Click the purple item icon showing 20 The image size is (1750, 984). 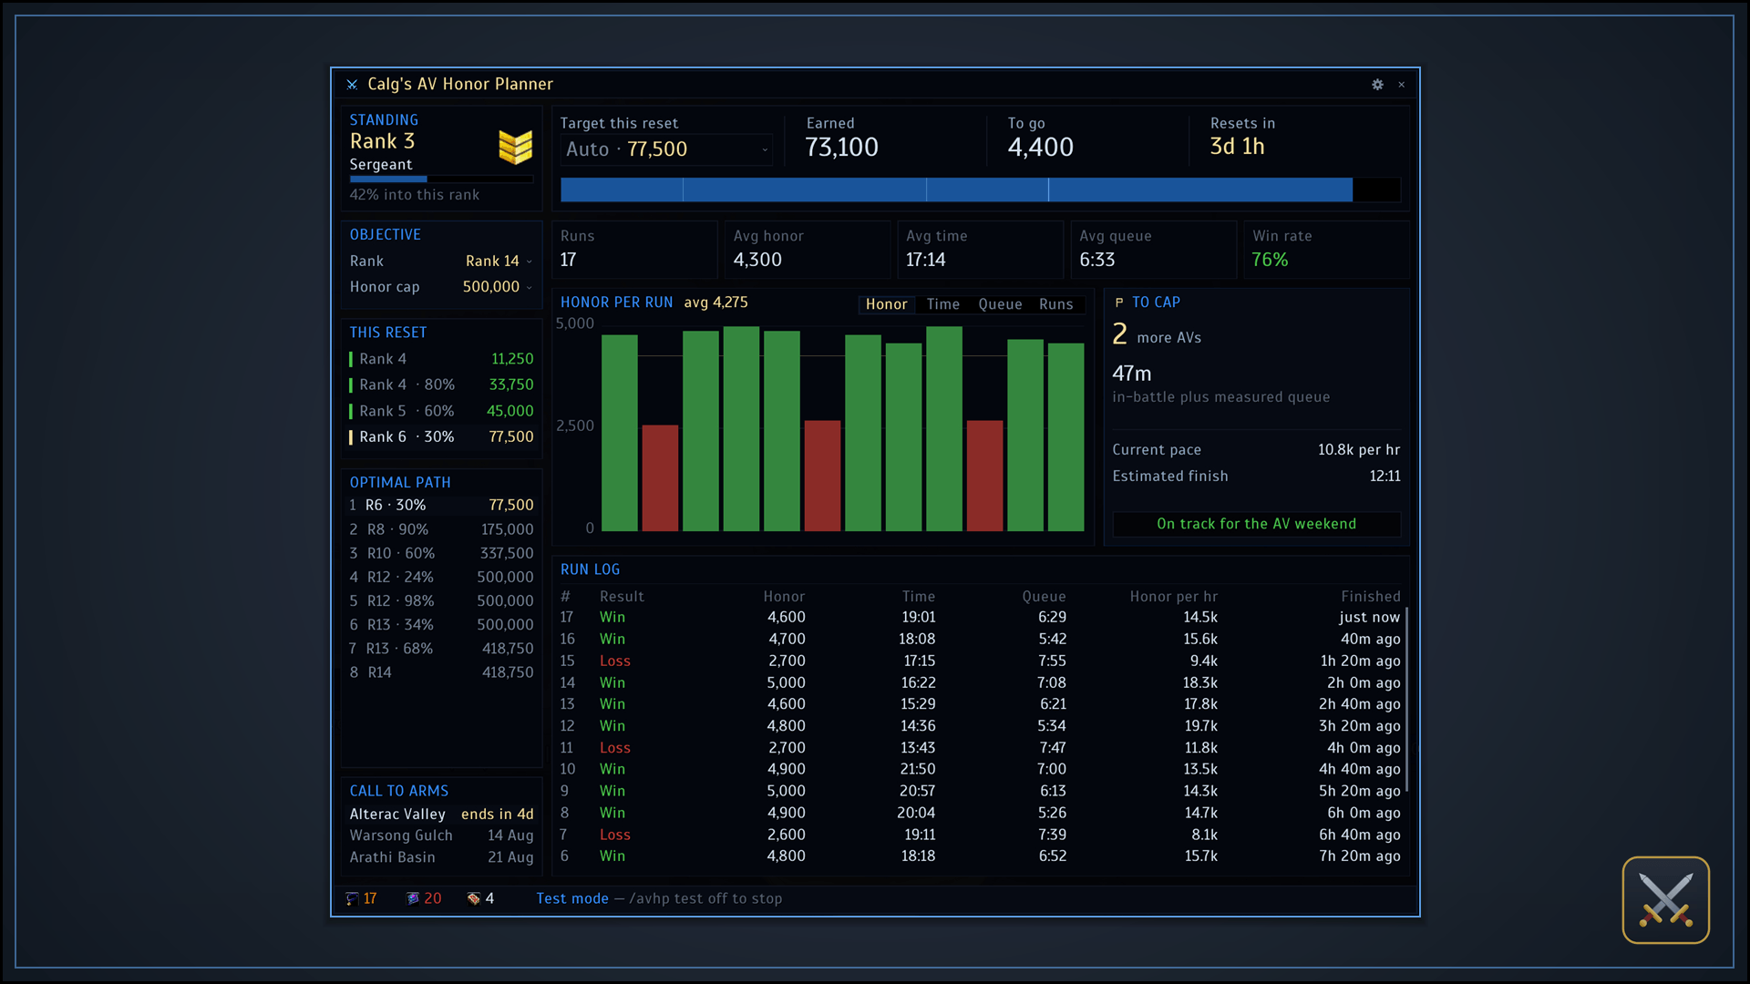412,898
